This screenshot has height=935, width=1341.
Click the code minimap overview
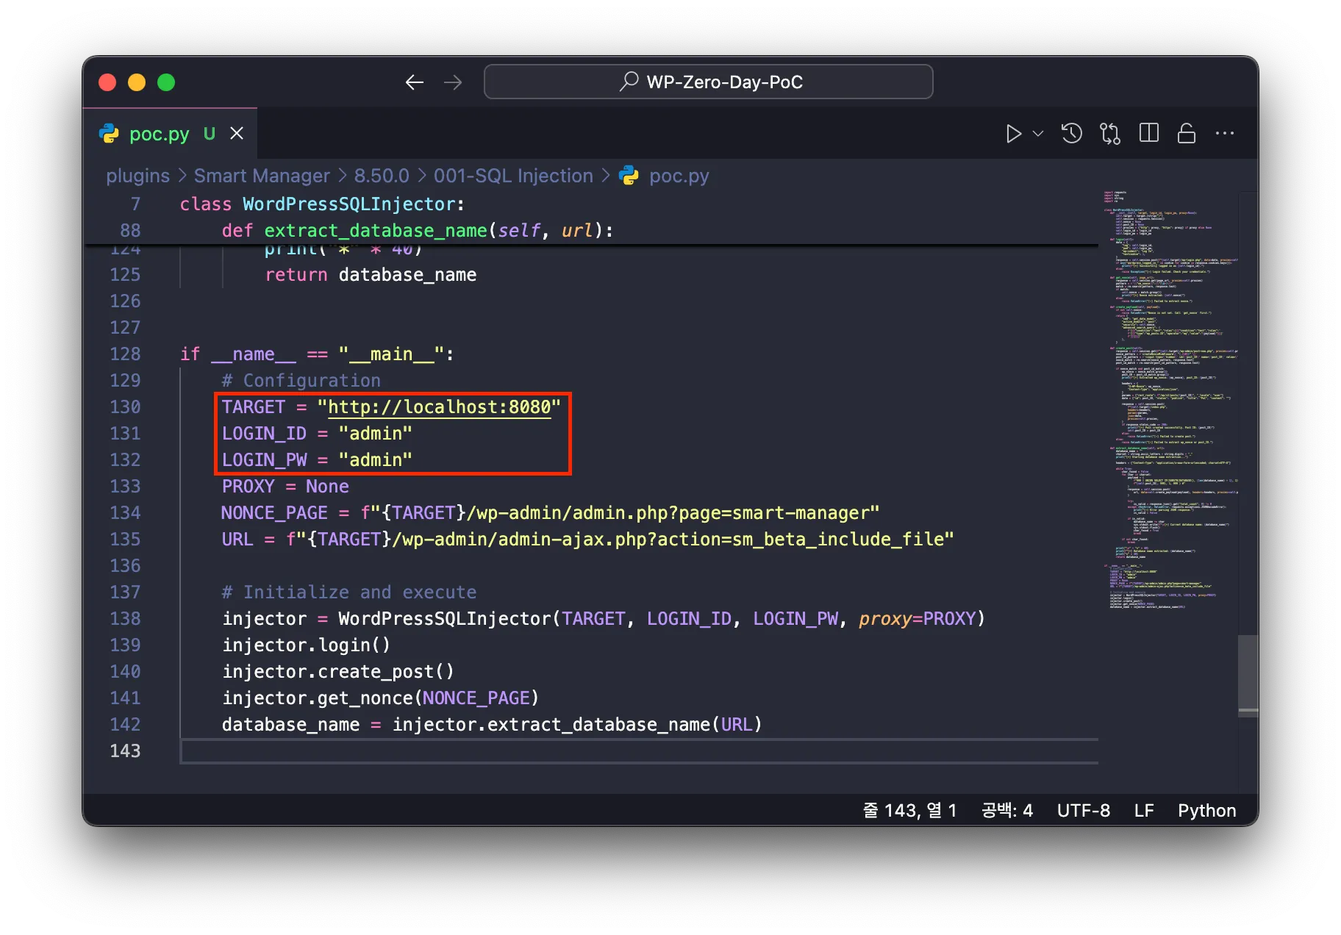(x=1169, y=401)
